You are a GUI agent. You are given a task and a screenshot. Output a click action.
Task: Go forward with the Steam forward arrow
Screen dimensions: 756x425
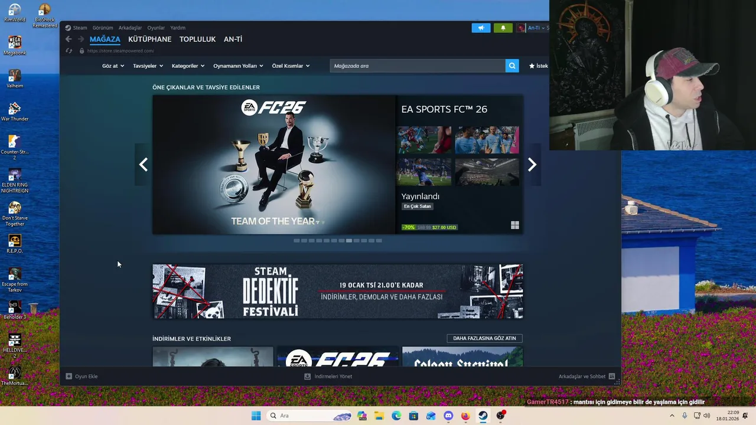point(81,39)
